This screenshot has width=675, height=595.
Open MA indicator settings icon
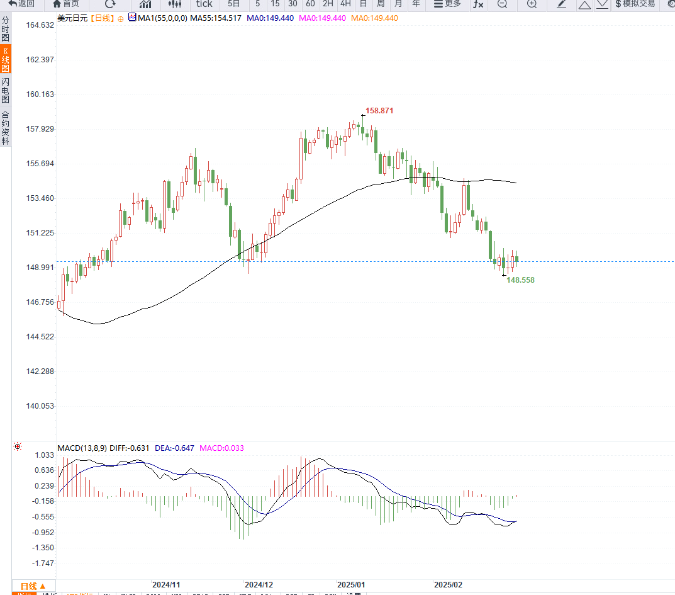[132, 17]
